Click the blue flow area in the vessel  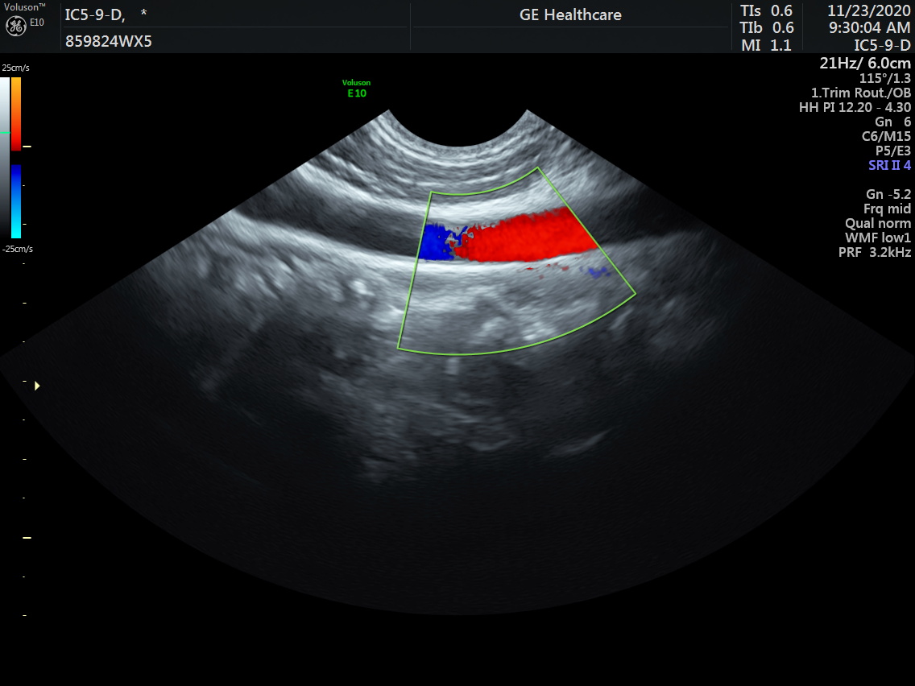(x=435, y=242)
